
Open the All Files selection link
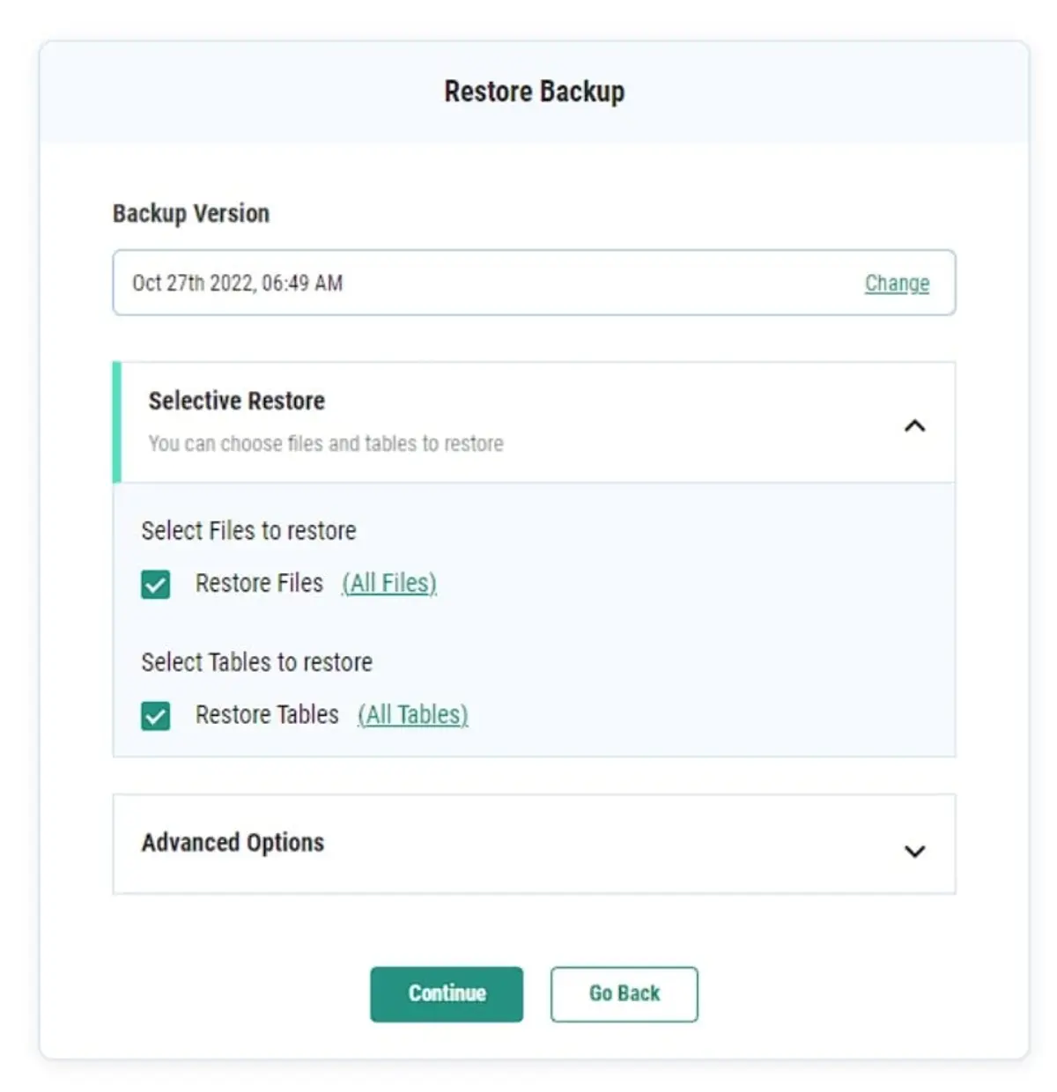[389, 583]
